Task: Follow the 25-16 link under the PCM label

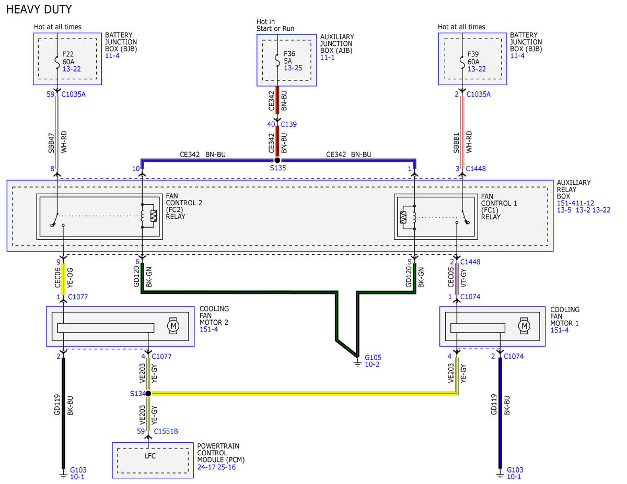Action: (227, 467)
